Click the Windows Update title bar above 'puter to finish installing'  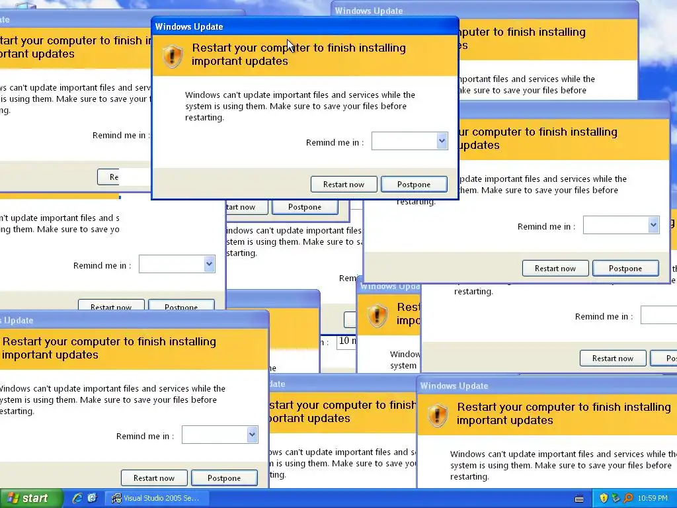[x=485, y=11]
